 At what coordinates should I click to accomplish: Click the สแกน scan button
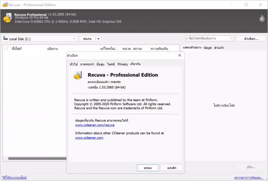pos(87,39)
